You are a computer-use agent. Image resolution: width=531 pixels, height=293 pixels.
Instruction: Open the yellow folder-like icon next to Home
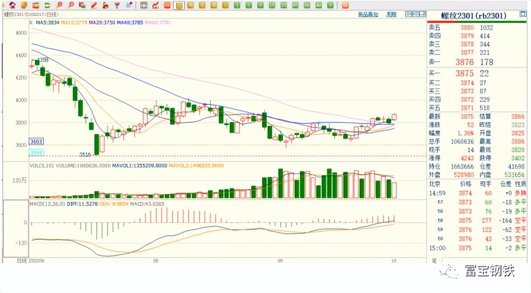click(24, 5)
